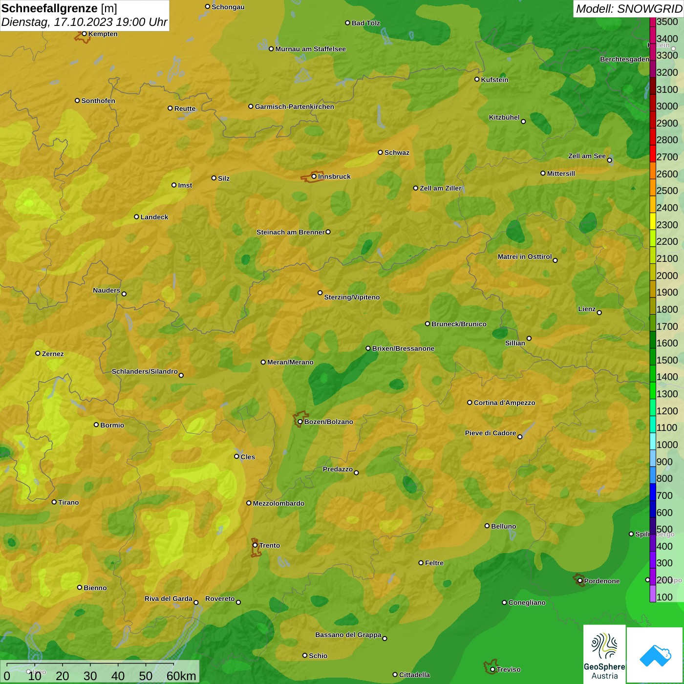Click the "Kitzbühel" label
Screen dimensions: 684x684
[504, 117]
